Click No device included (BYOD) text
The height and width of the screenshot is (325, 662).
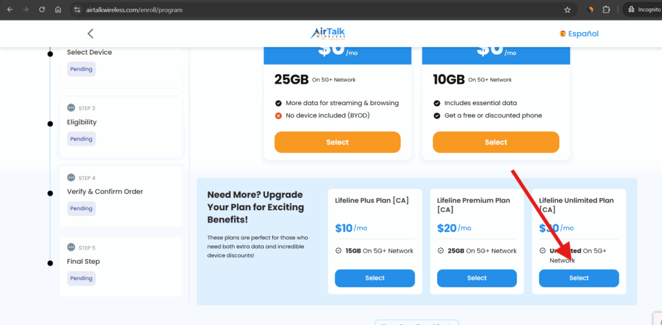(328, 116)
